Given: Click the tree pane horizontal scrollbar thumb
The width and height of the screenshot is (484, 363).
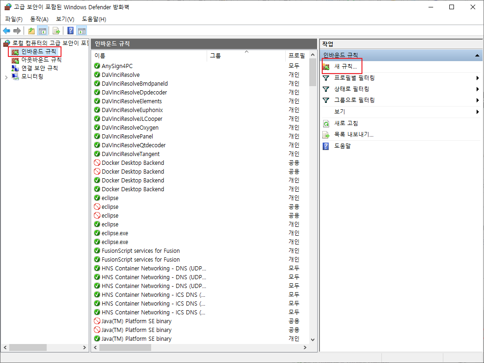Looking at the screenshot, I should coord(28,348).
